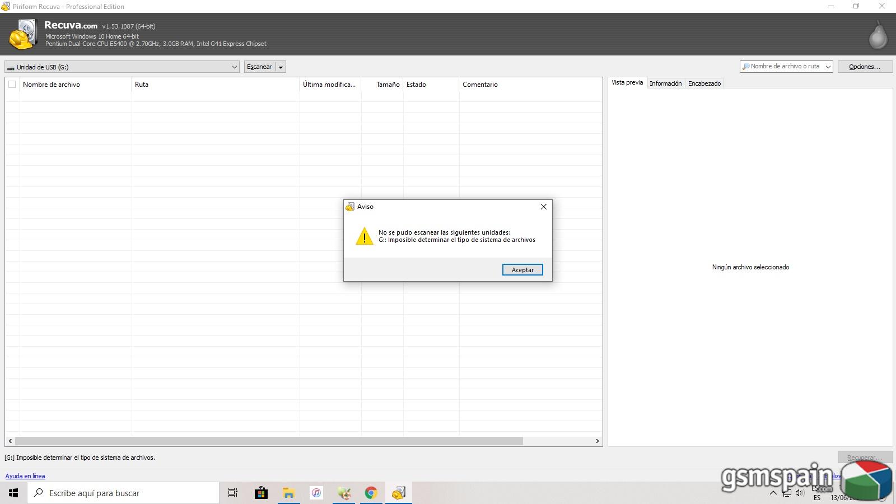Click Aceptar in the Aviso dialog

(522, 270)
